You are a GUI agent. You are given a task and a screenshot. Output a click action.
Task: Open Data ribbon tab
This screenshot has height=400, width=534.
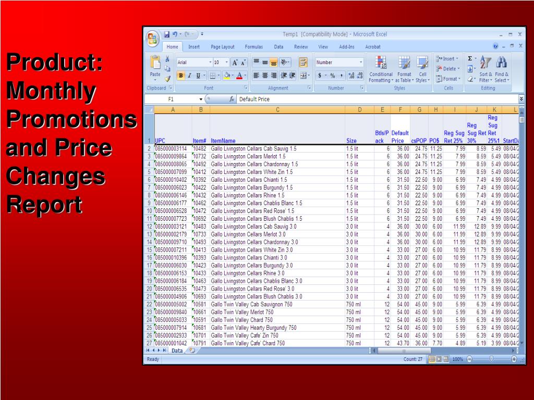(x=278, y=47)
